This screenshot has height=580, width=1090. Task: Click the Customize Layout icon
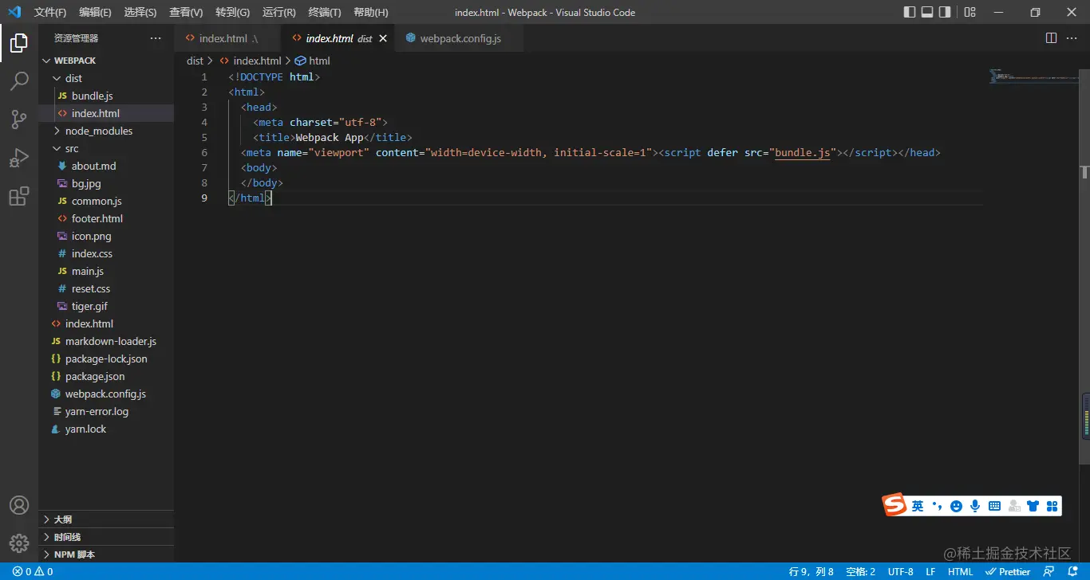coord(970,12)
